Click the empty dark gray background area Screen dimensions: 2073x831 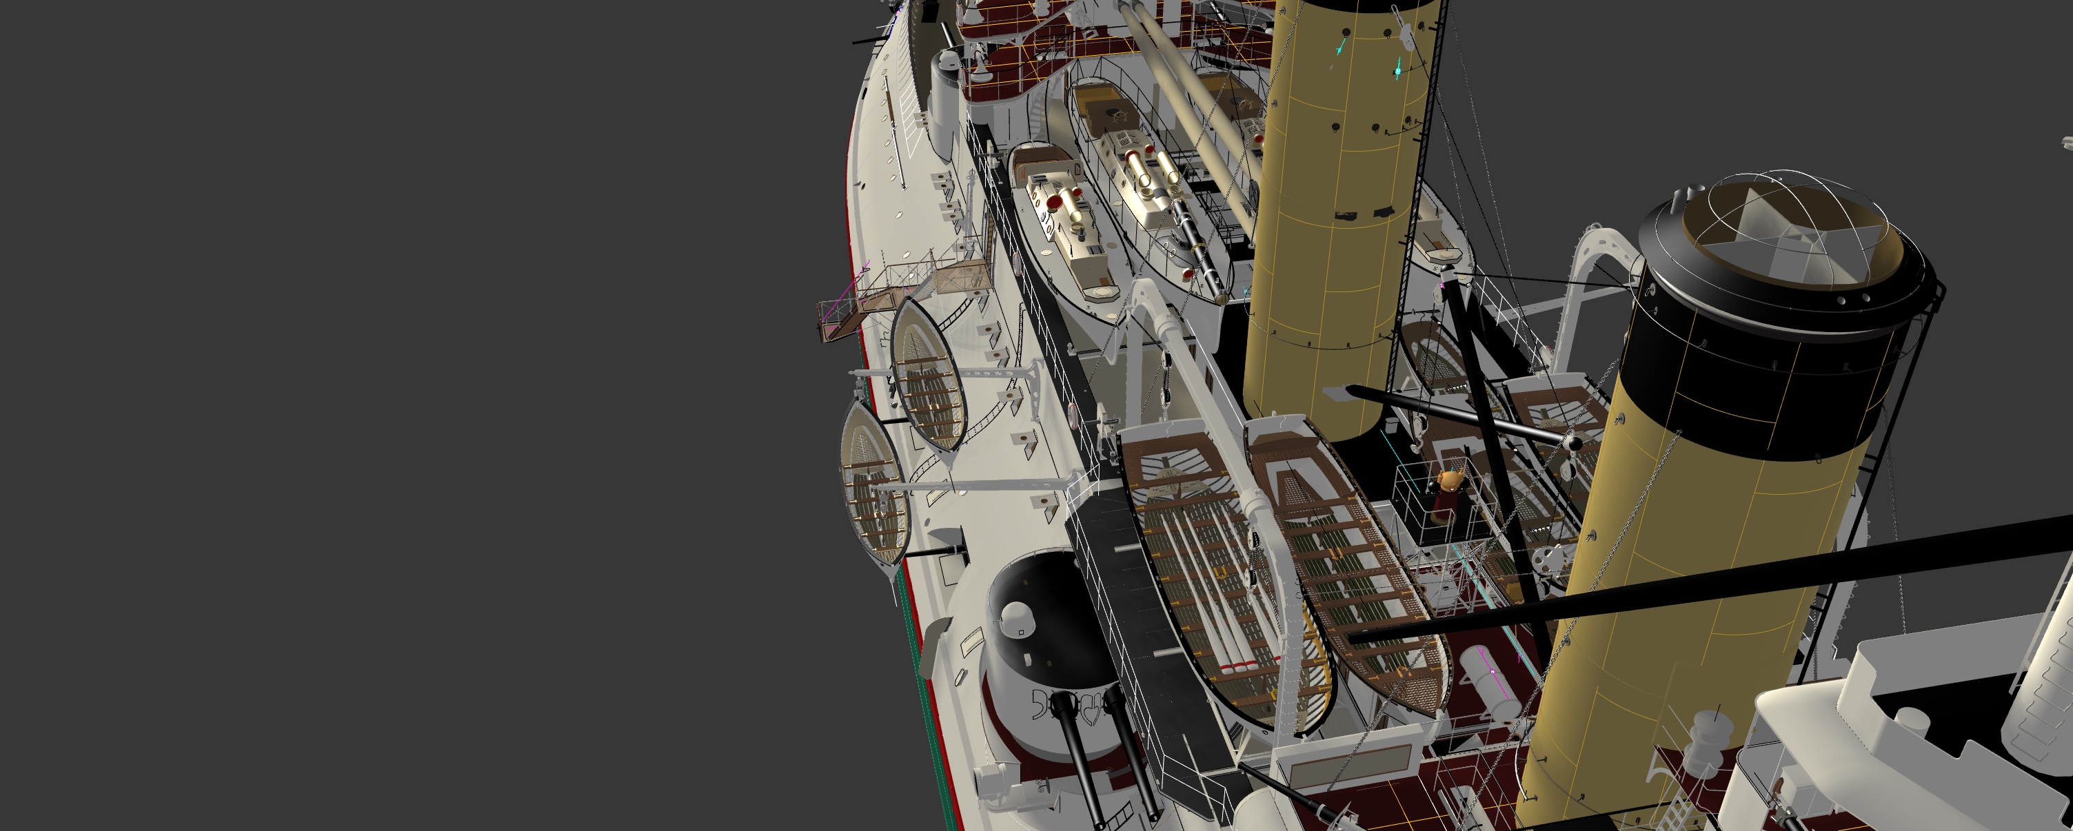pos(403,402)
